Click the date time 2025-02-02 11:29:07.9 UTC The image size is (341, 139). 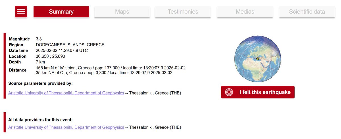coord(62,50)
